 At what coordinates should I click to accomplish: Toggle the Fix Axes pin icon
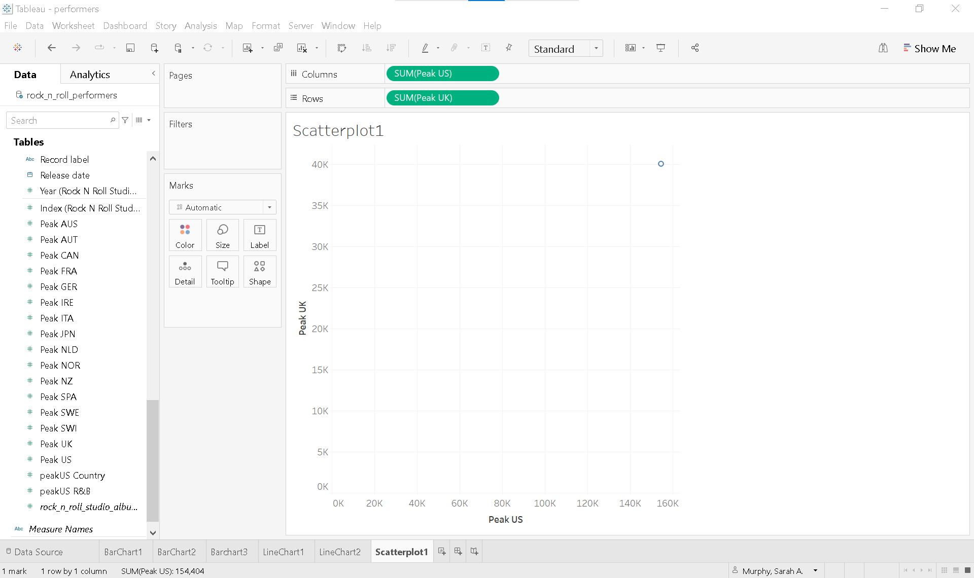[x=509, y=48]
